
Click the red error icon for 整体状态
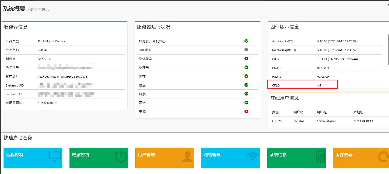246,59
